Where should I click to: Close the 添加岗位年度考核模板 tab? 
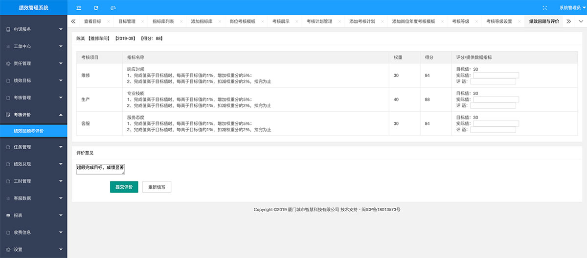tap(441, 21)
